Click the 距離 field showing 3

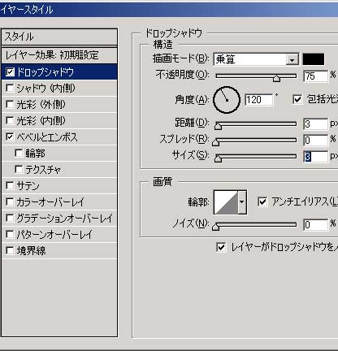pyautogui.click(x=315, y=124)
